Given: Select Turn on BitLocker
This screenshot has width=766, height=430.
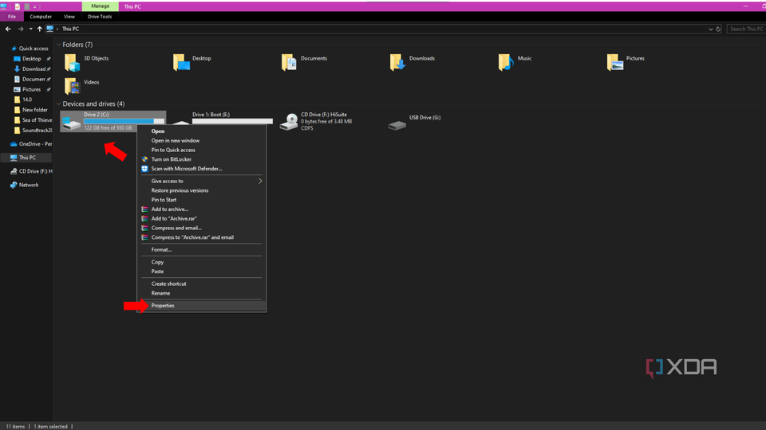Looking at the screenshot, I should [x=202, y=159].
